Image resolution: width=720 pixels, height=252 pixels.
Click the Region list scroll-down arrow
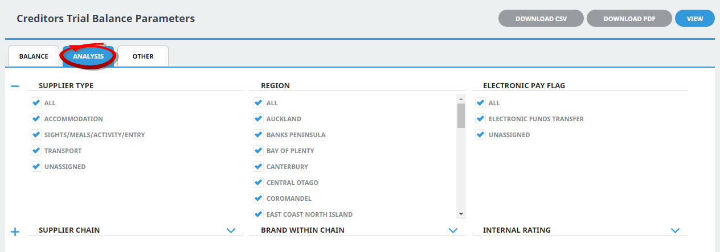click(x=461, y=214)
